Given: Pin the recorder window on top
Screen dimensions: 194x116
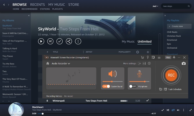Looking at the screenshot, I should tap(174, 57).
